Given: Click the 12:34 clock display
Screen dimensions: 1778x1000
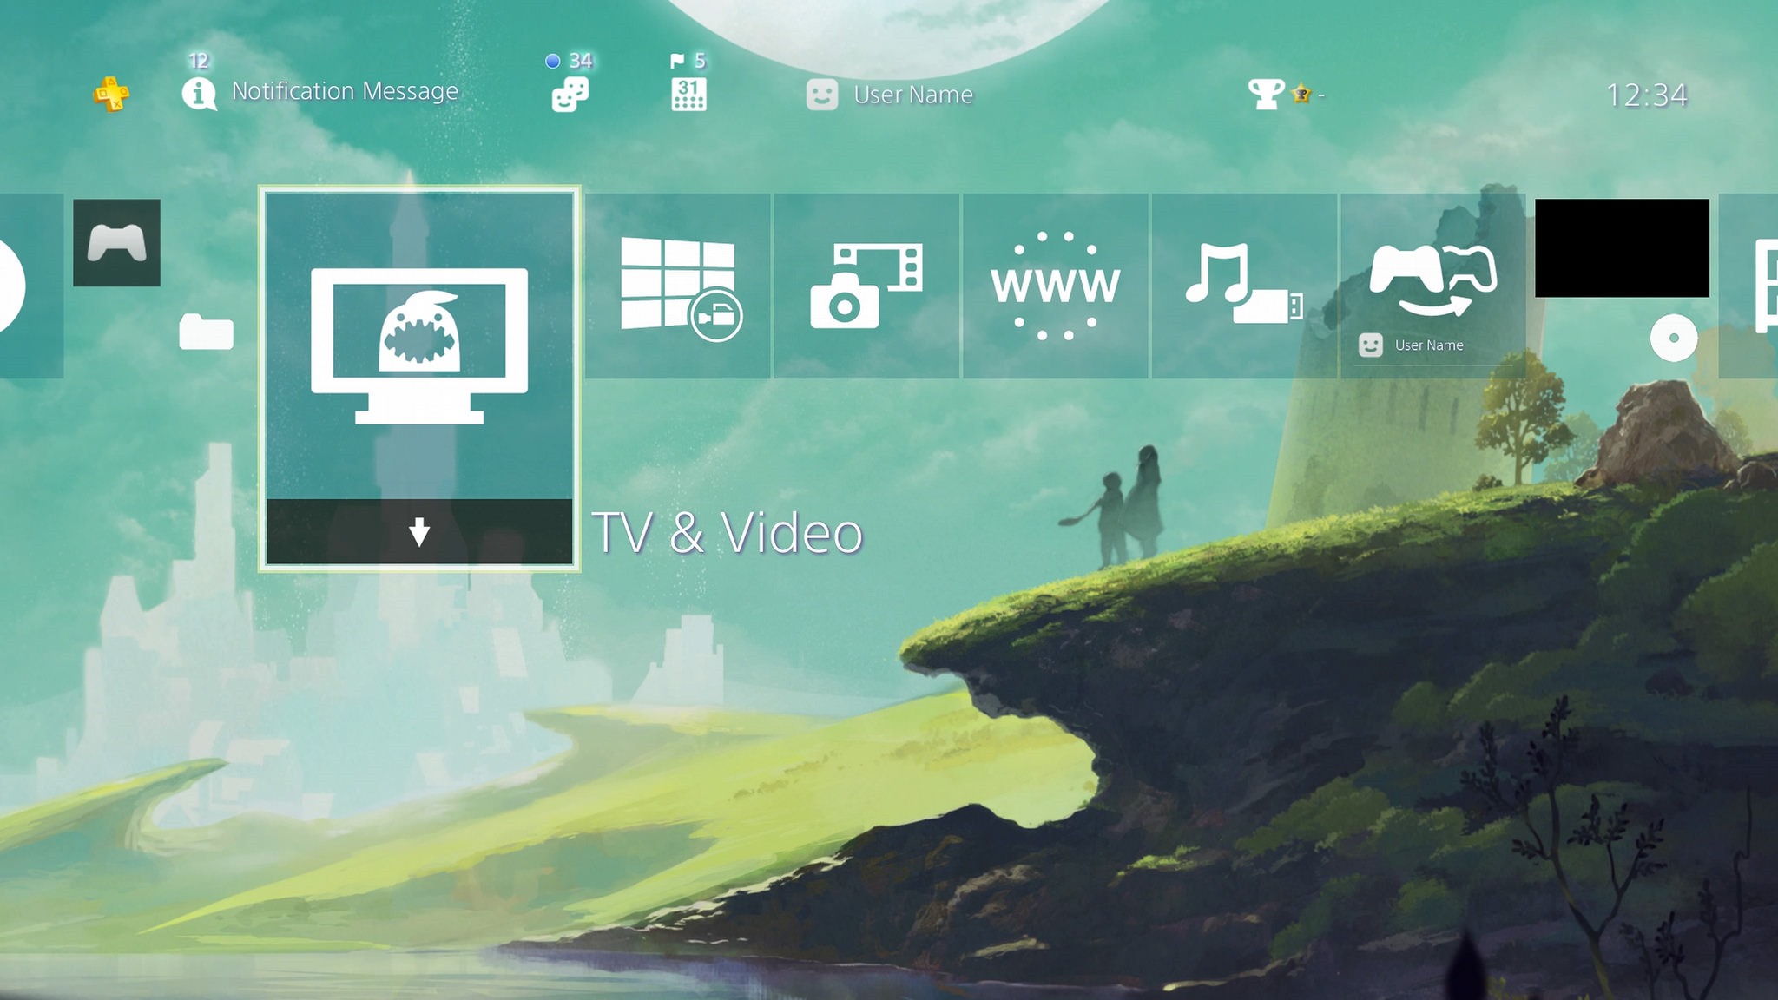Looking at the screenshot, I should [1646, 95].
